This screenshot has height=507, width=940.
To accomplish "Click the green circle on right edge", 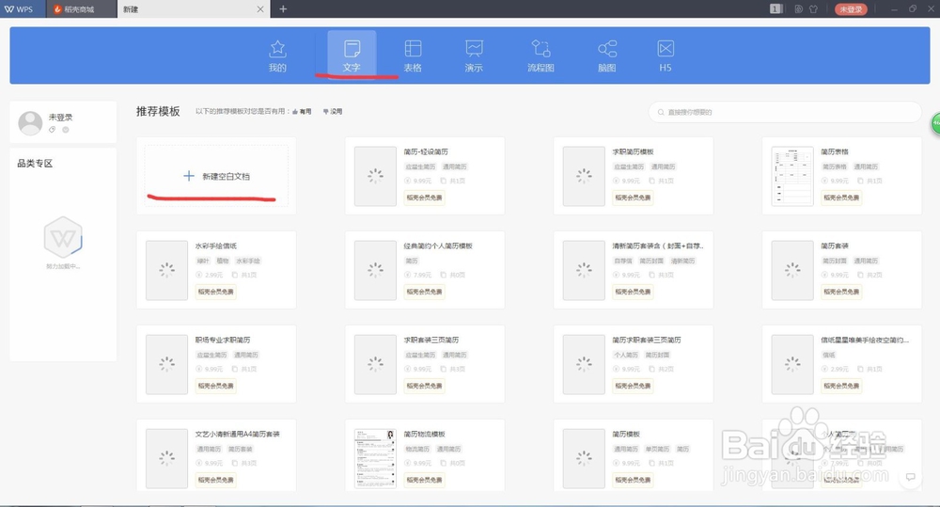I will coord(935,123).
